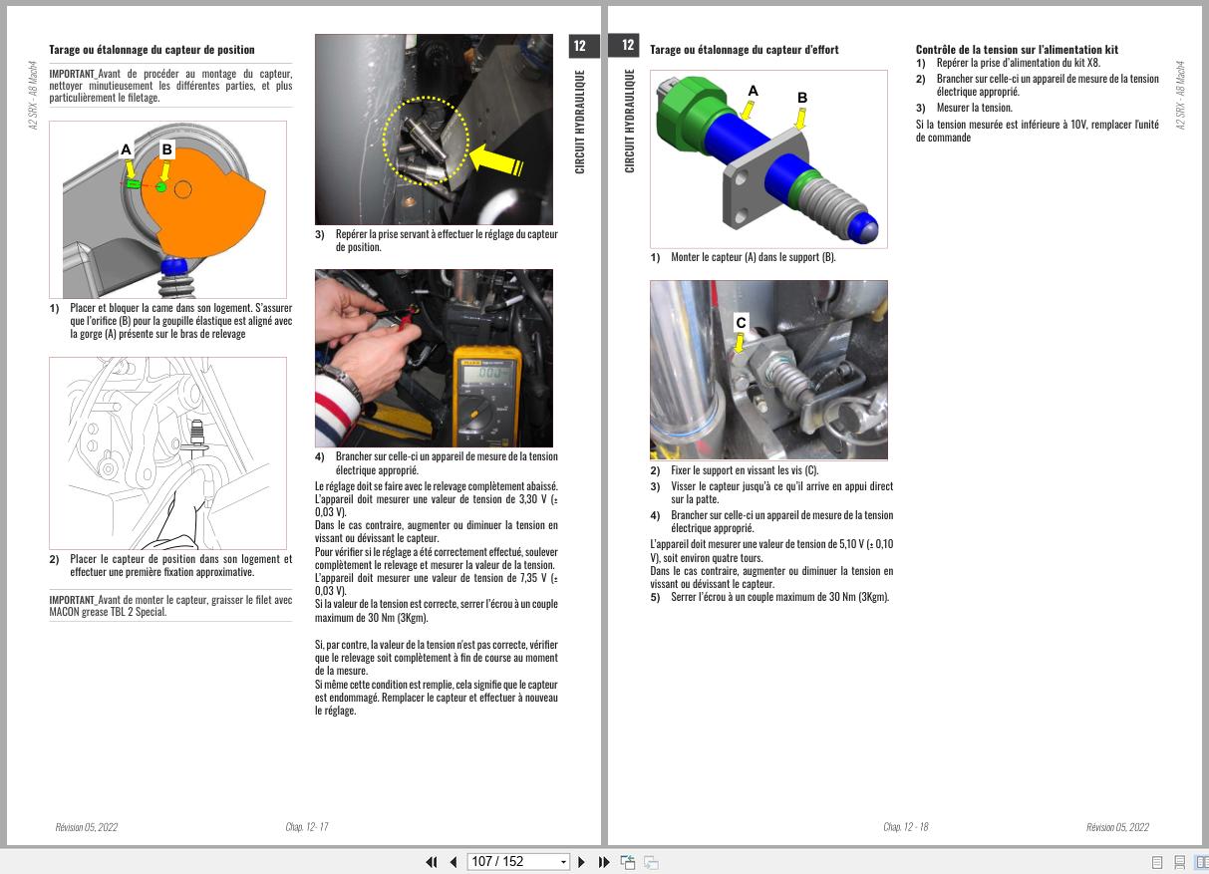
Task: Click vertical 'A2 SRX - A8 Mach4' label on right page
Action: click(x=1180, y=96)
